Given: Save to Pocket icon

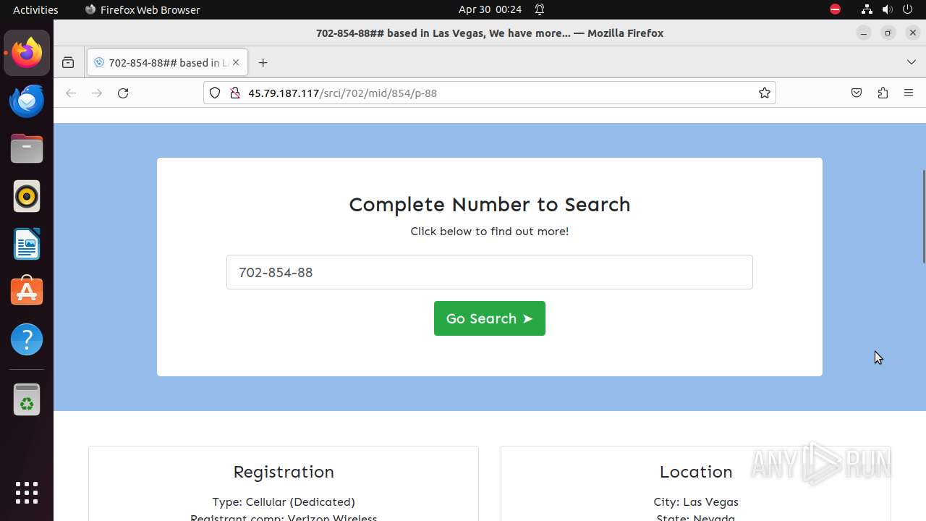Looking at the screenshot, I should (857, 93).
